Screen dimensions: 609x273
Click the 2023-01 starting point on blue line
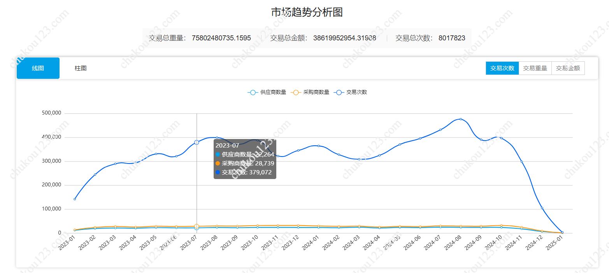tap(75, 199)
